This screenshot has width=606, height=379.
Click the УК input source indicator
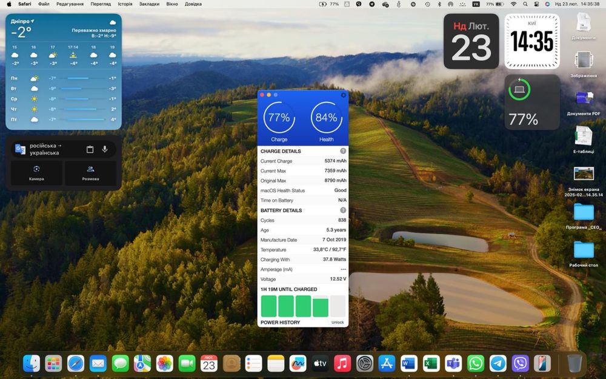476,4
